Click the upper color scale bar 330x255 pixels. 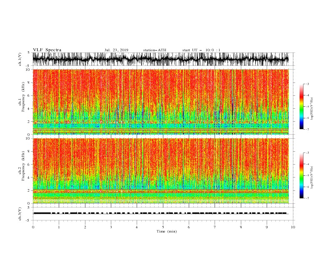tap(301, 106)
